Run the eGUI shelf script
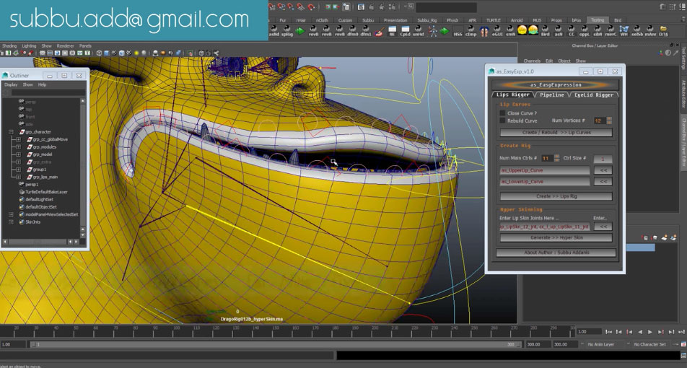 pos(497,30)
